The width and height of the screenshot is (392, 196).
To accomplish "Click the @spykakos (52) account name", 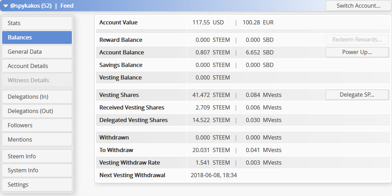I will [x=31, y=6].
